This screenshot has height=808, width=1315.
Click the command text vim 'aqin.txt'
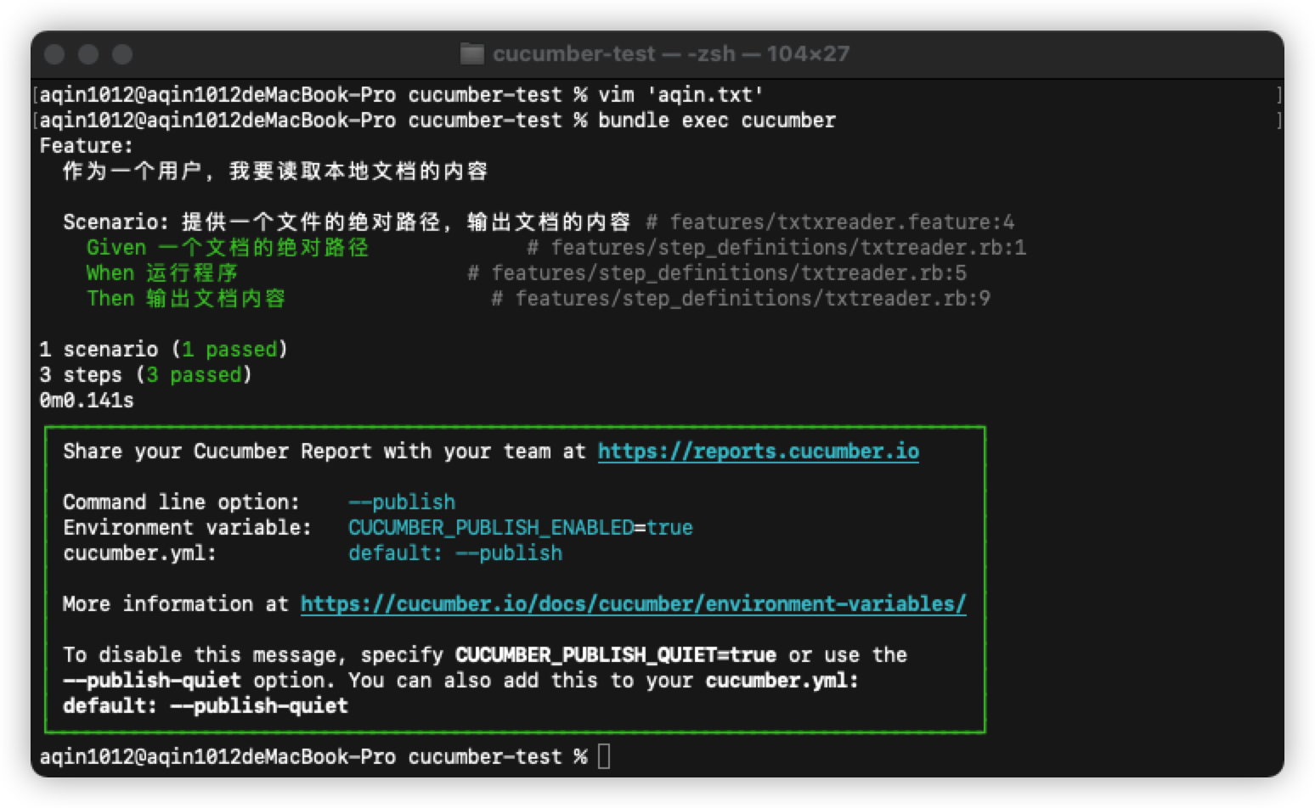(x=680, y=95)
